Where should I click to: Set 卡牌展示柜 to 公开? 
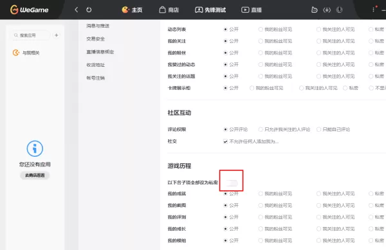click(x=225, y=88)
